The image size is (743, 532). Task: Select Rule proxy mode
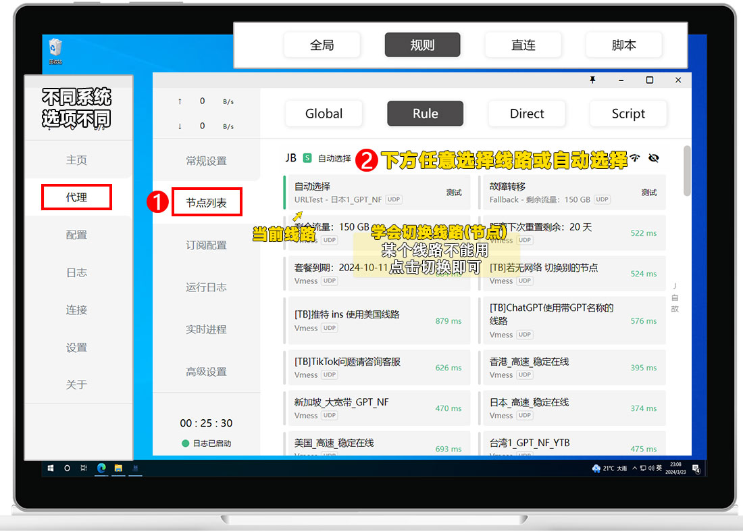pos(425,114)
